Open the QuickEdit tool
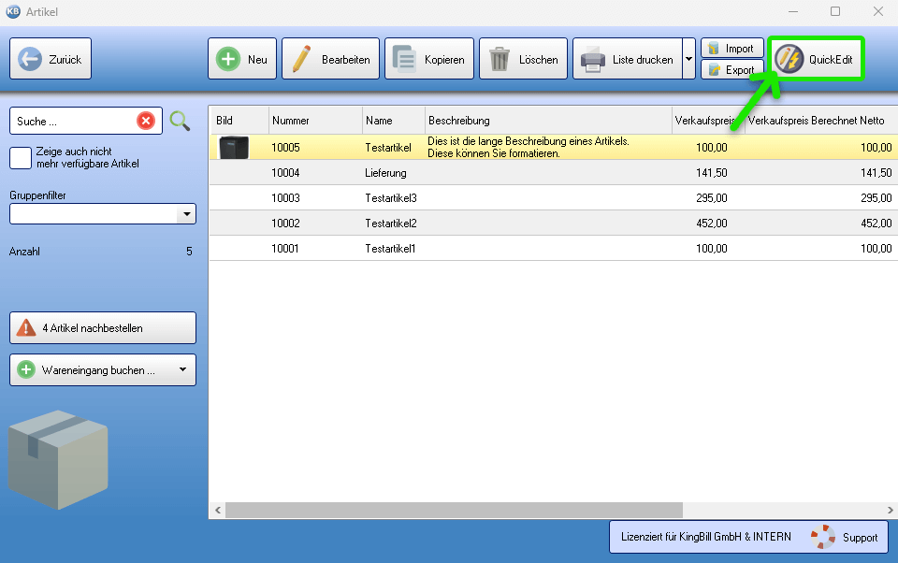Image resolution: width=898 pixels, height=563 pixels. coord(816,59)
